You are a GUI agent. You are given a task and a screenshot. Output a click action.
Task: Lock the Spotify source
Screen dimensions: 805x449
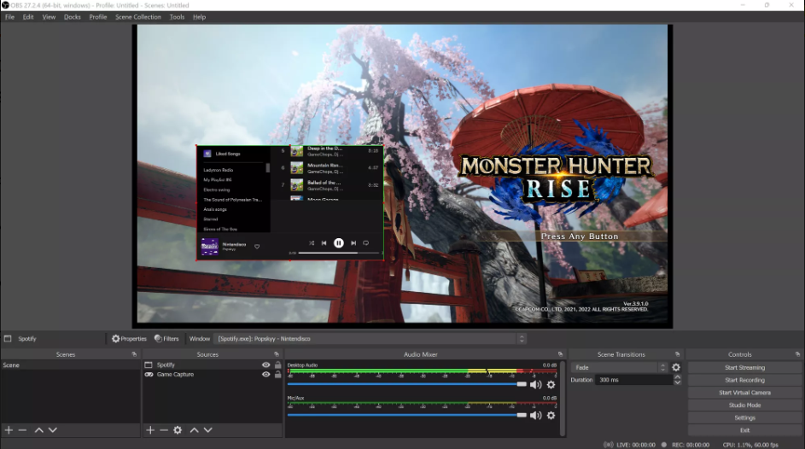pos(277,364)
